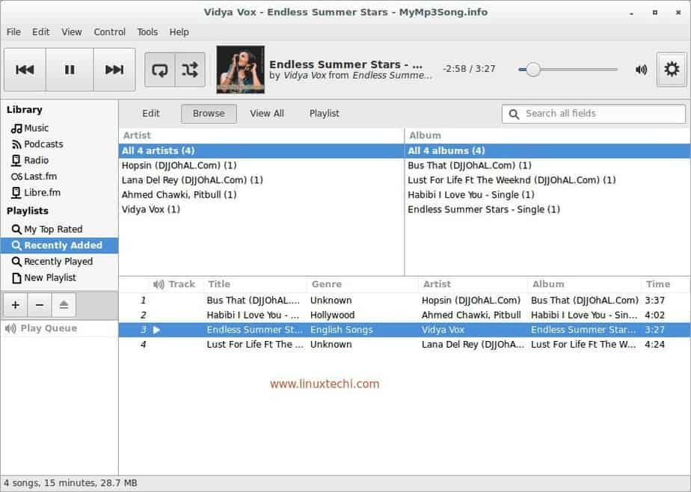The image size is (691, 492).
Task: Open the settings gear menu
Action: [x=672, y=69]
